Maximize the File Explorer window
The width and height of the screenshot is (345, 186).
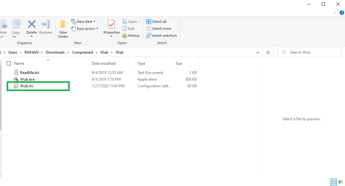click(x=323, y=4)
